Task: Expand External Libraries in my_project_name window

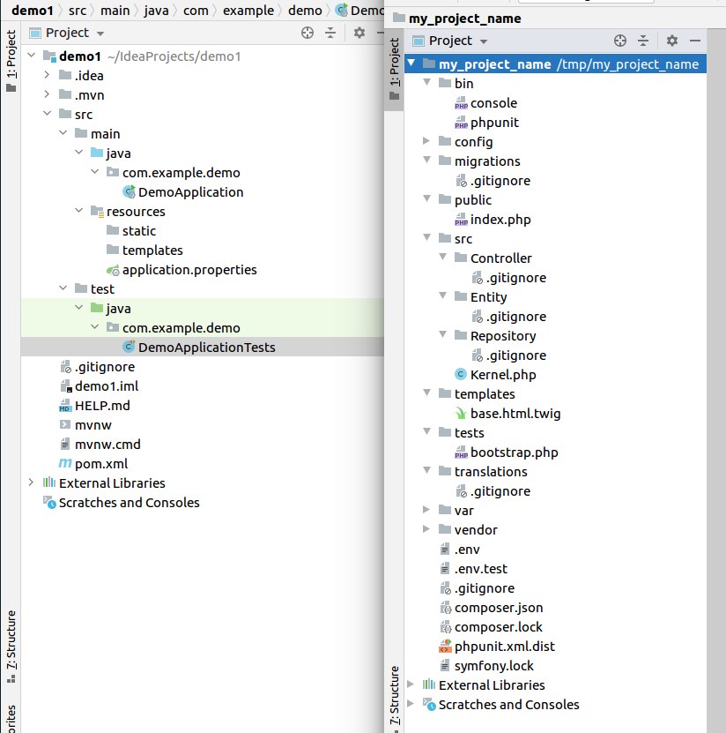Action: coord(411,684)
